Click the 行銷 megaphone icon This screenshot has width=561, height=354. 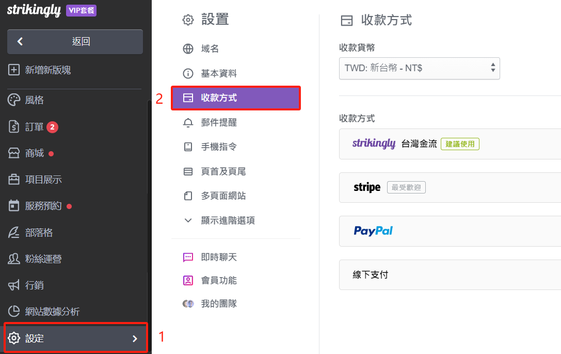click(x=14, y=285)
